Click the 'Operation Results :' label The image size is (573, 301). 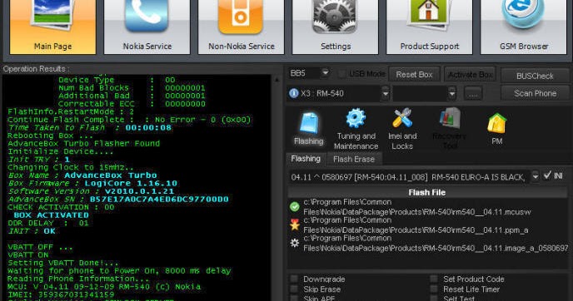tap(36, 68)
